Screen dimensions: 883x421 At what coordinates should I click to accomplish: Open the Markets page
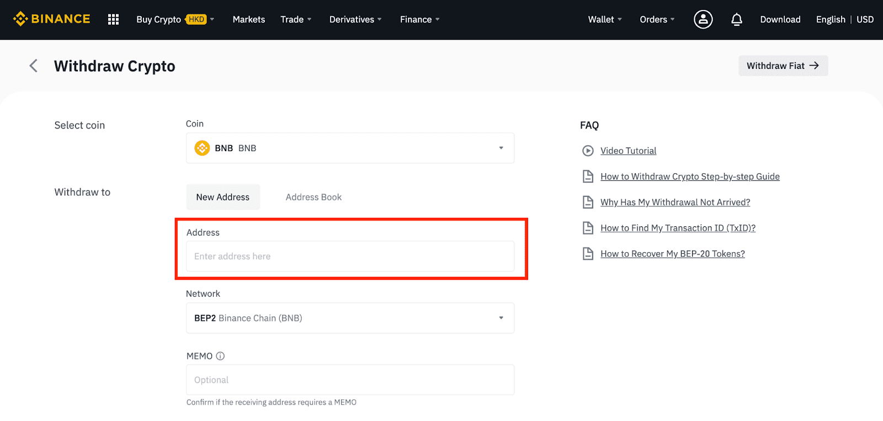pyautogui.click(x=248, y=19)
